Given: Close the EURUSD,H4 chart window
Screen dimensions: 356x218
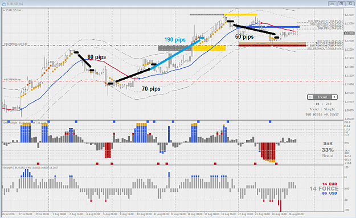Looking at the screenshot, I should (x=350, y=3).
